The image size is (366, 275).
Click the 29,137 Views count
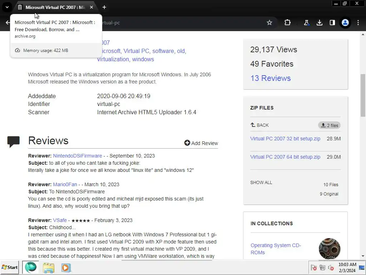click(273, 49)
